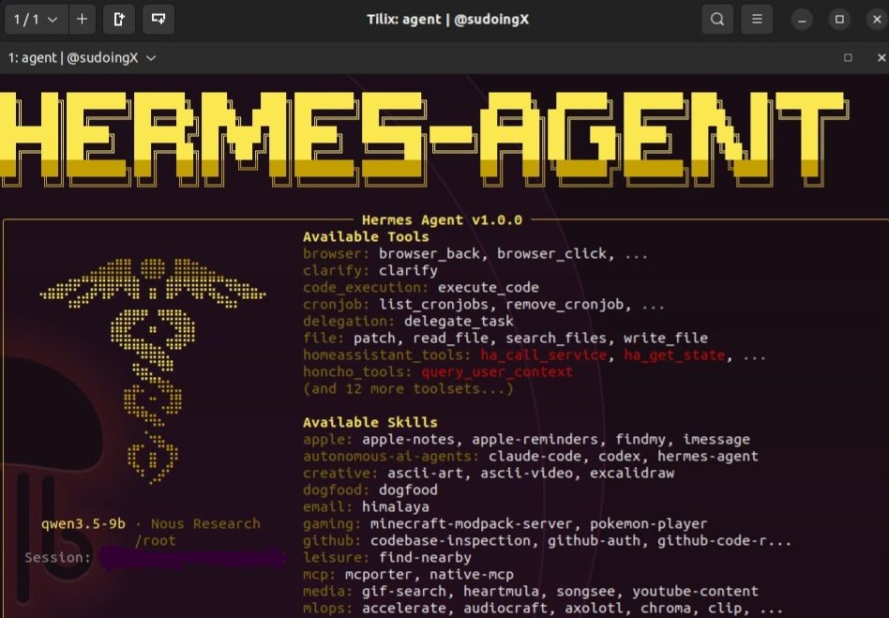The image size is (889, 618).
Task: Click the 'himalaya' email skill
Action: (396, 507)
